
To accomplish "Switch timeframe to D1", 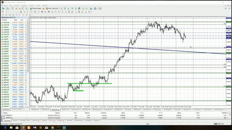I will pyautogui.click(x=23, y=15).
